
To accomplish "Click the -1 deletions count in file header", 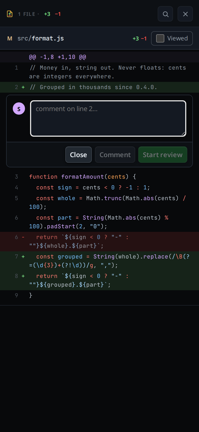I will (144, 39).
